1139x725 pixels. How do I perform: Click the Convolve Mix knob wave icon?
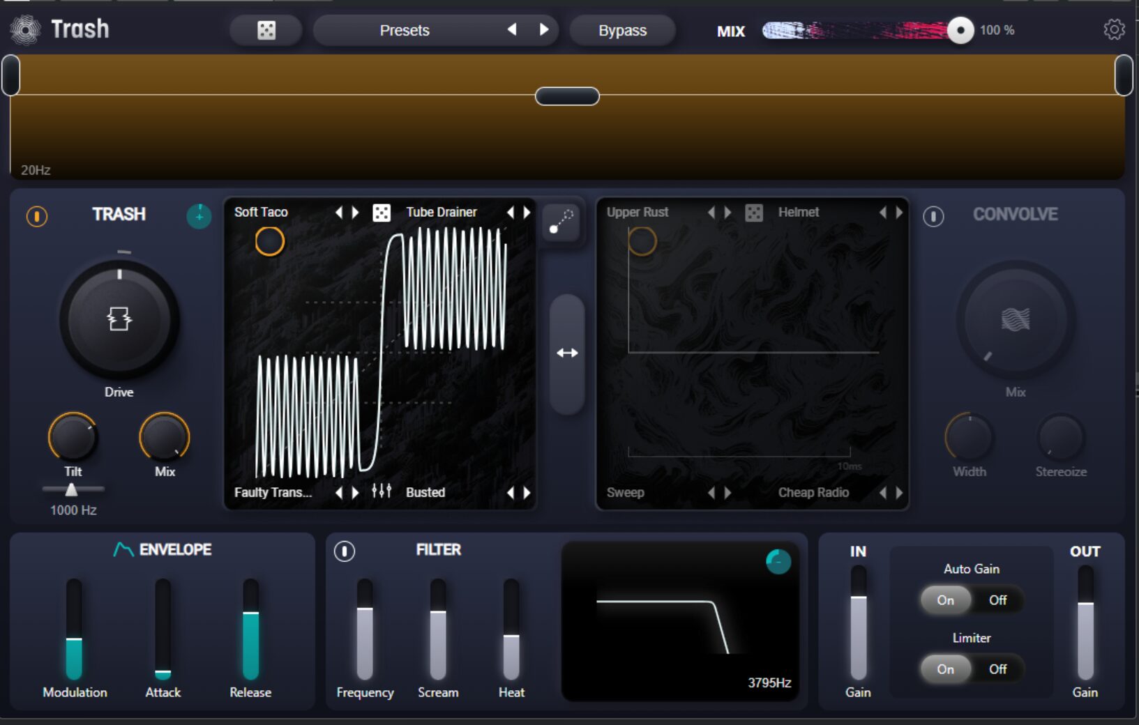pos(1016,319)
